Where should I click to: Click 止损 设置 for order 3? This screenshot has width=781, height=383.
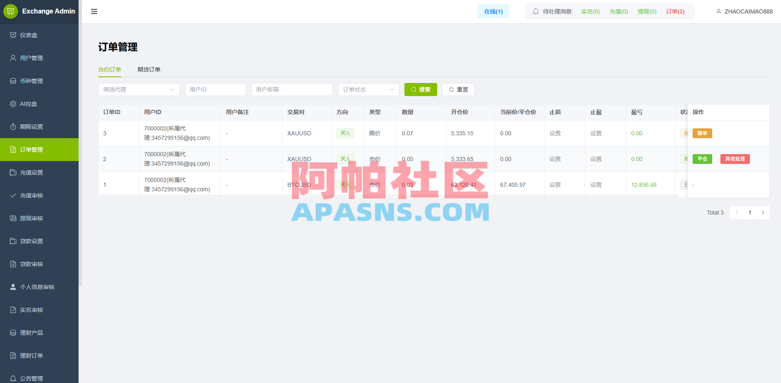[555, 133]
